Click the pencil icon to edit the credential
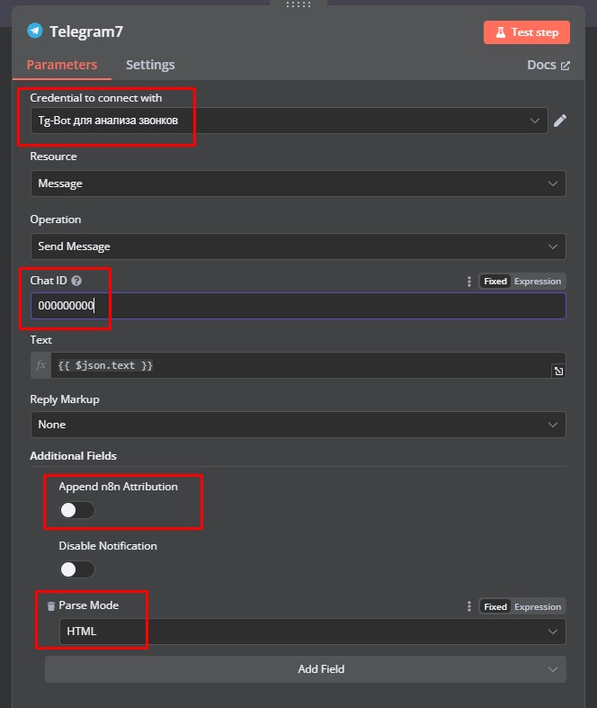Screen dimensions: 597x708 pos(559,121)
